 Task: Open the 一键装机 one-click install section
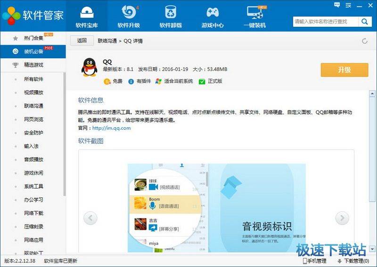click(254, 16)
